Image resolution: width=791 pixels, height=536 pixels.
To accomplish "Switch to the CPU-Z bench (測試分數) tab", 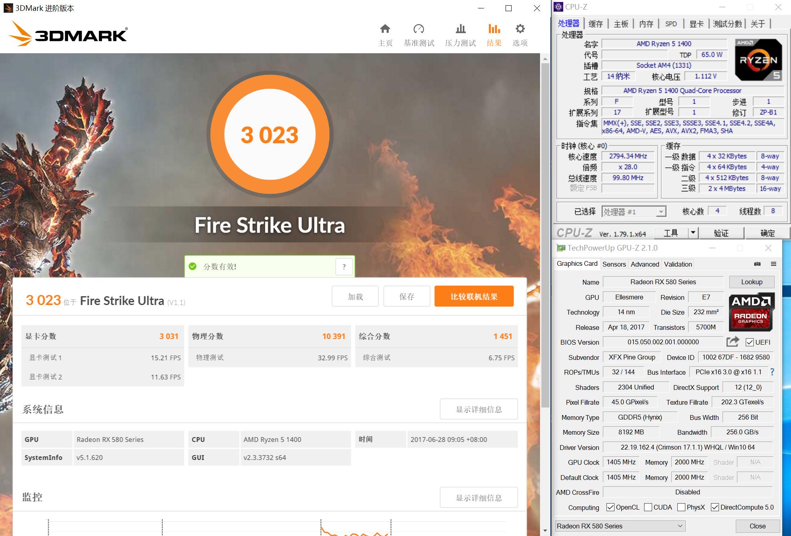I will click(x=728, y=24).
